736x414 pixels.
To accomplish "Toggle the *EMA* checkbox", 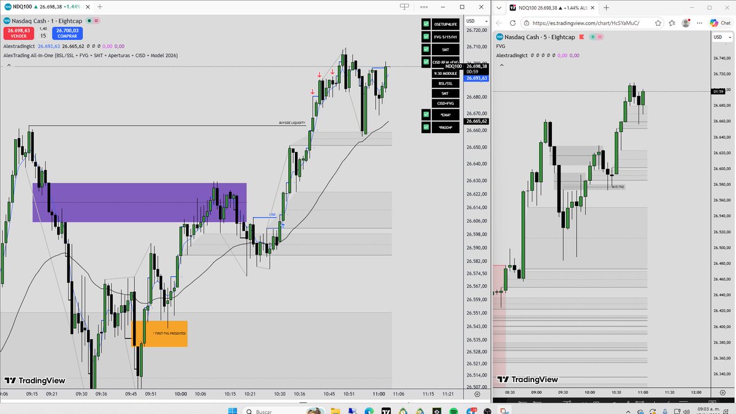I will click(x=426, y=115).
